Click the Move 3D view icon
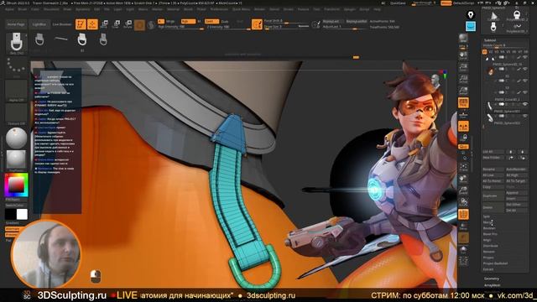Image resolution: width=537 pixels, height=302 pixels. [463, 179]
